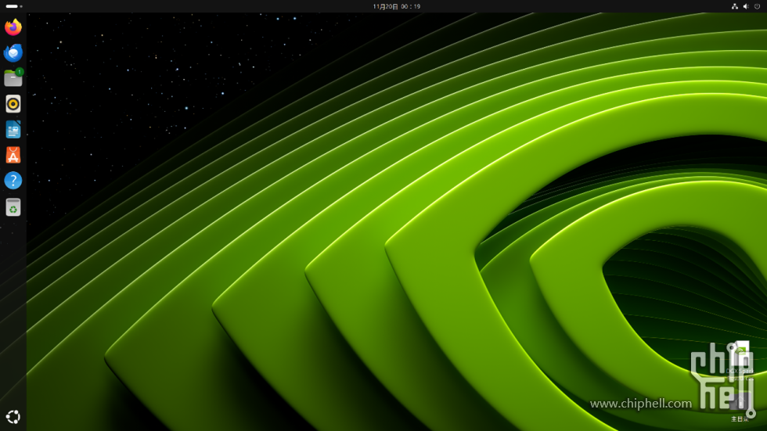The image size is (767, 431).
Task: Open Thunderbird mail client
Action: [13, 53]
